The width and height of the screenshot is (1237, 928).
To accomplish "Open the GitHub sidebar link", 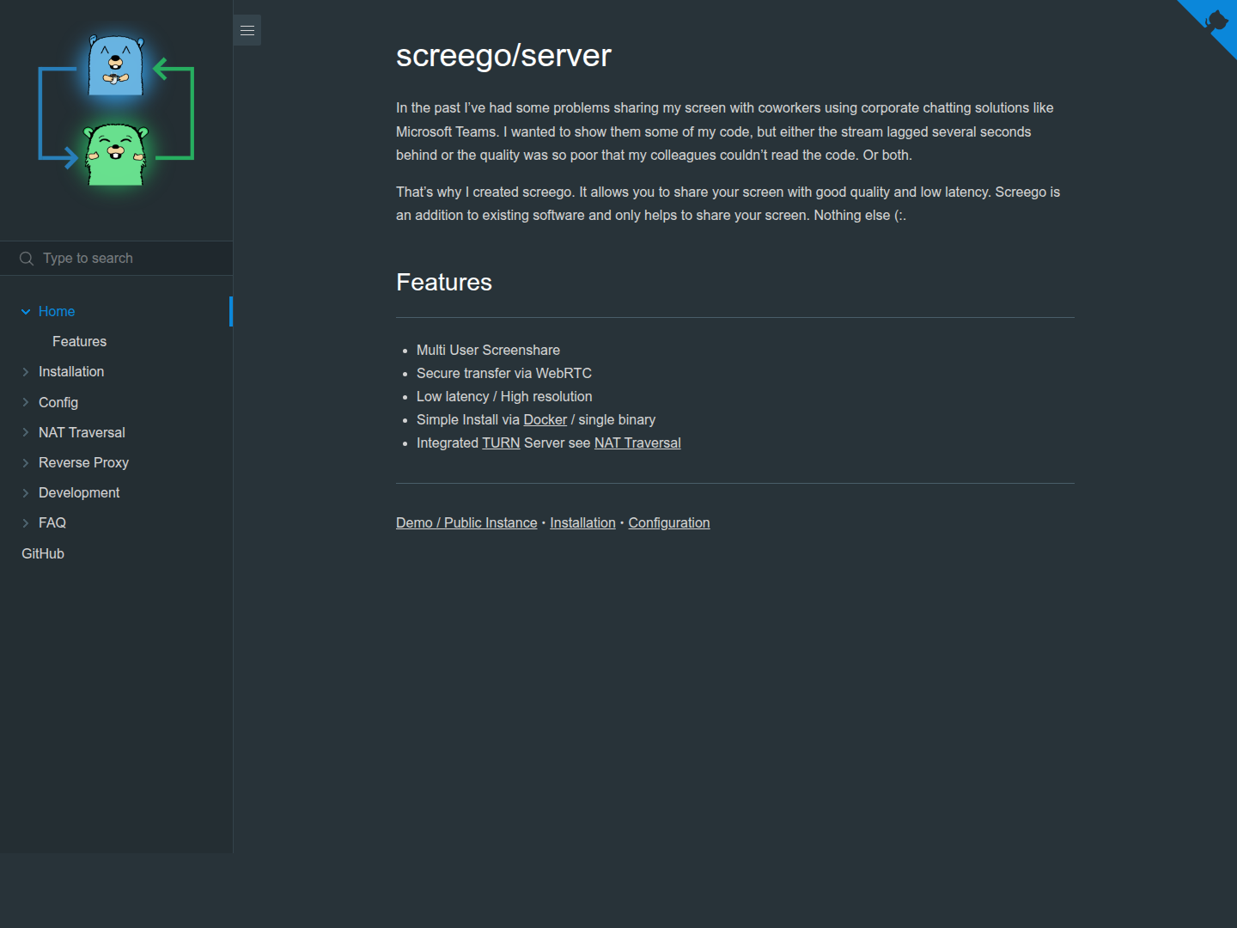I will tap(43, 553).
